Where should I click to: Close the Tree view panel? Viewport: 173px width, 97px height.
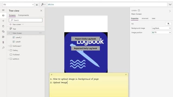41,11
